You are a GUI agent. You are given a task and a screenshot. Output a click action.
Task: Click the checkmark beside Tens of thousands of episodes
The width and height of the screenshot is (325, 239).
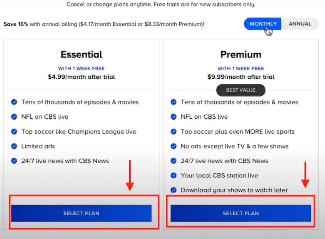pos(14,102)
